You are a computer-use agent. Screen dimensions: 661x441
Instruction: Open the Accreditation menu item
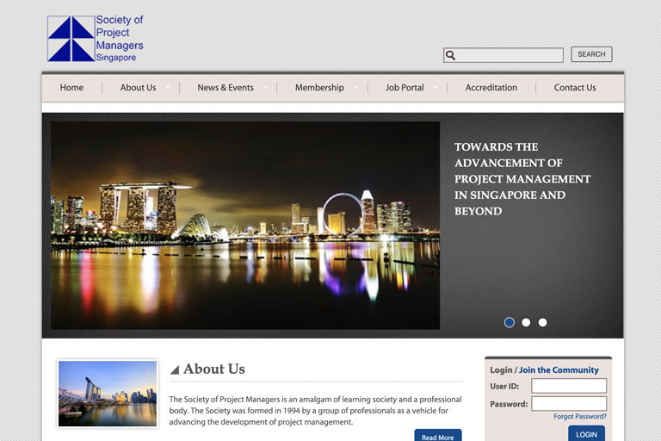tap(491, 88)
